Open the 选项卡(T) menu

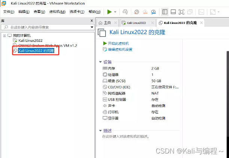77,12
